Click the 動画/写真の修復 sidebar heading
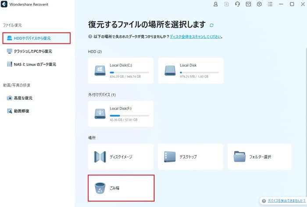The width and height of the screenshot is (307, 207). (17, 85)
